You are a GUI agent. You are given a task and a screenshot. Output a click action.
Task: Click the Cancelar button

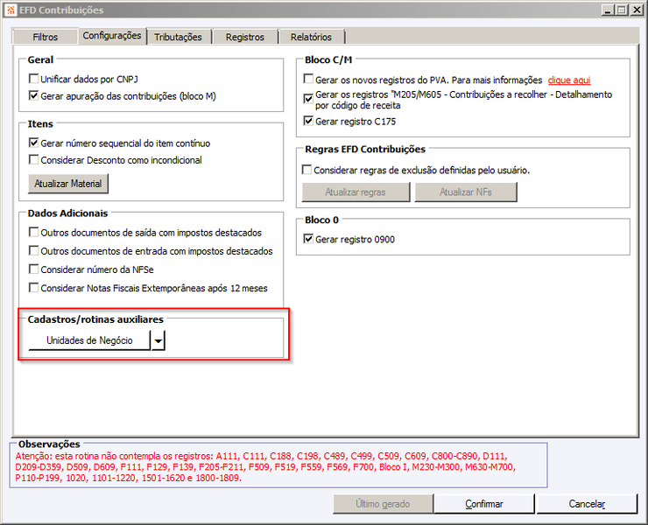coord(587,504)
